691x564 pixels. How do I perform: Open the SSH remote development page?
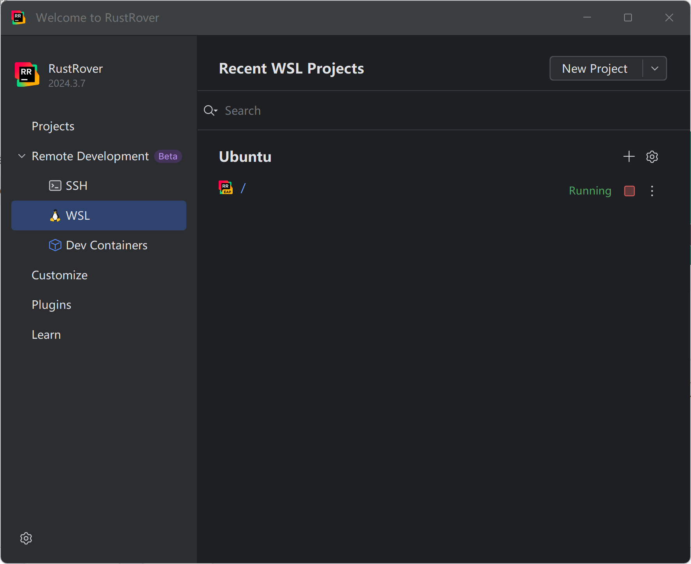click(76, 186)
